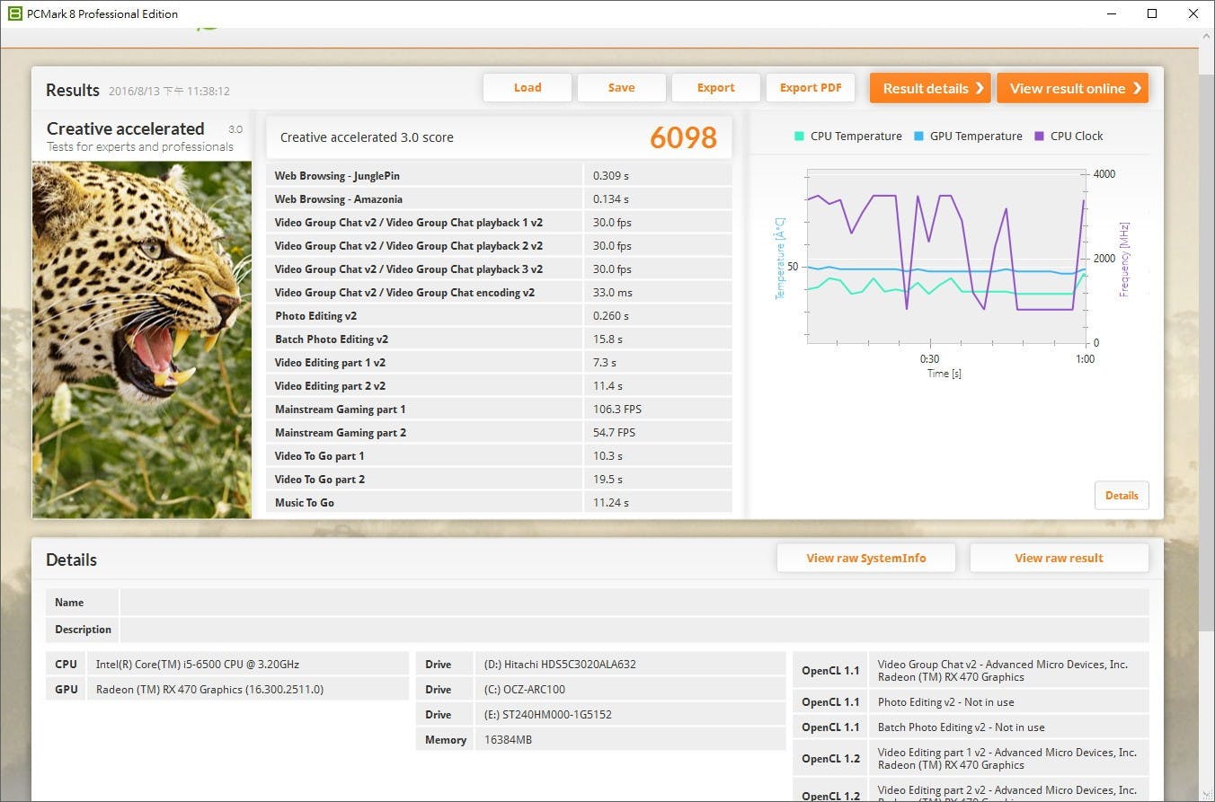
Task: Click the Creative accelerated 3.0 score value
Action: (x=683, y=137)
